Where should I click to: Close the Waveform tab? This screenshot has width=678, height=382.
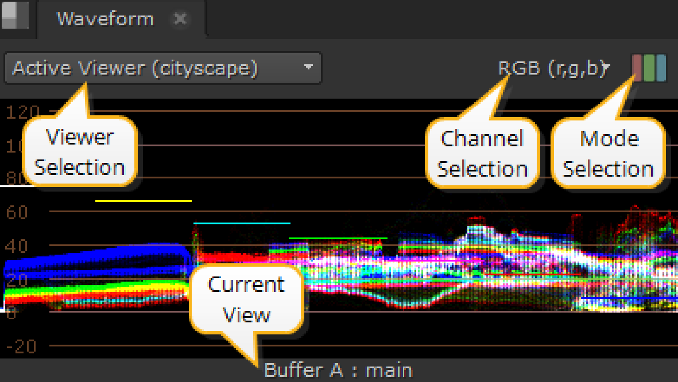(x=180, y=19)
